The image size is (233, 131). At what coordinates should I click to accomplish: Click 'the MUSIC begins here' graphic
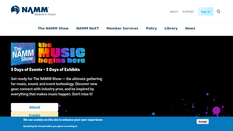tap(62, 53)
